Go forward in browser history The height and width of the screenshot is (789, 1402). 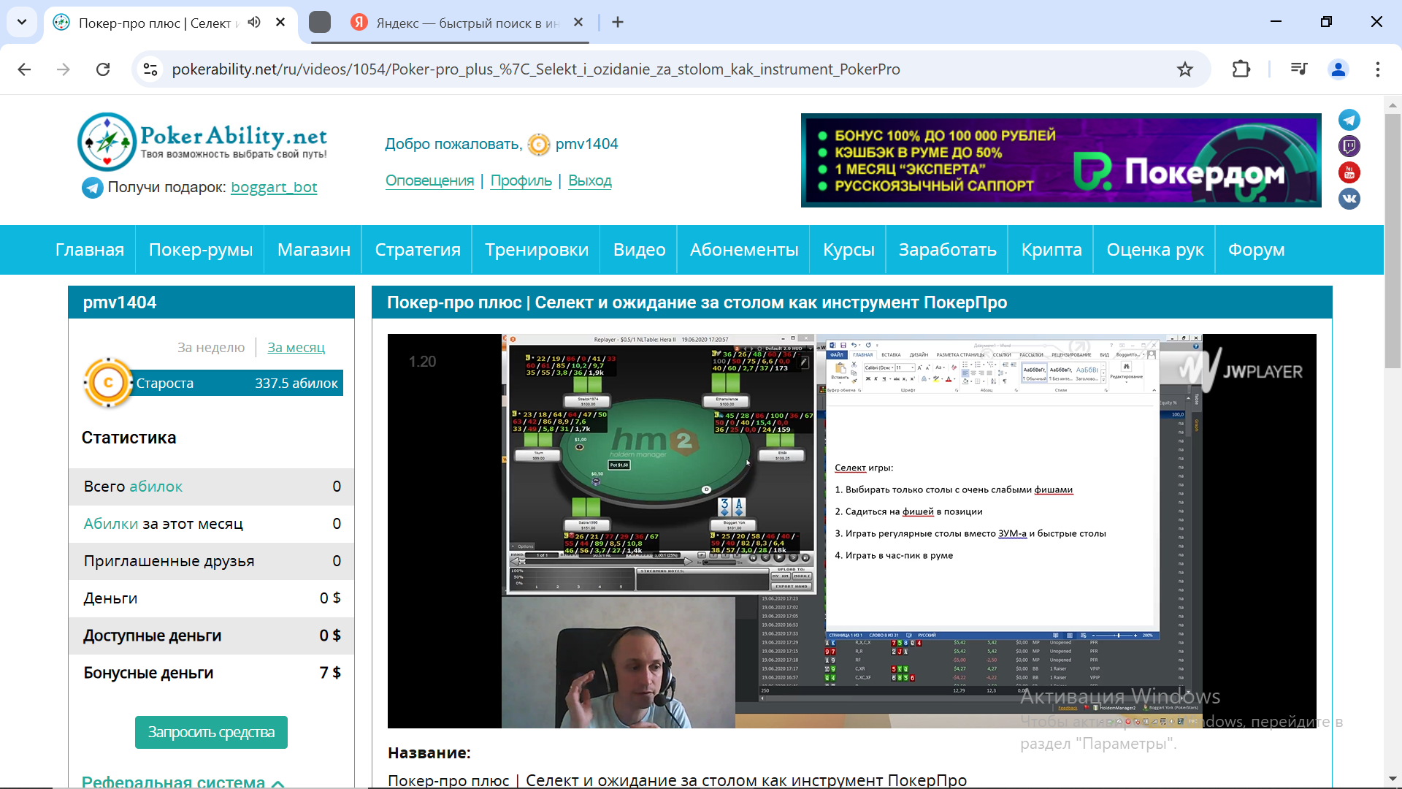pos(64,69)
